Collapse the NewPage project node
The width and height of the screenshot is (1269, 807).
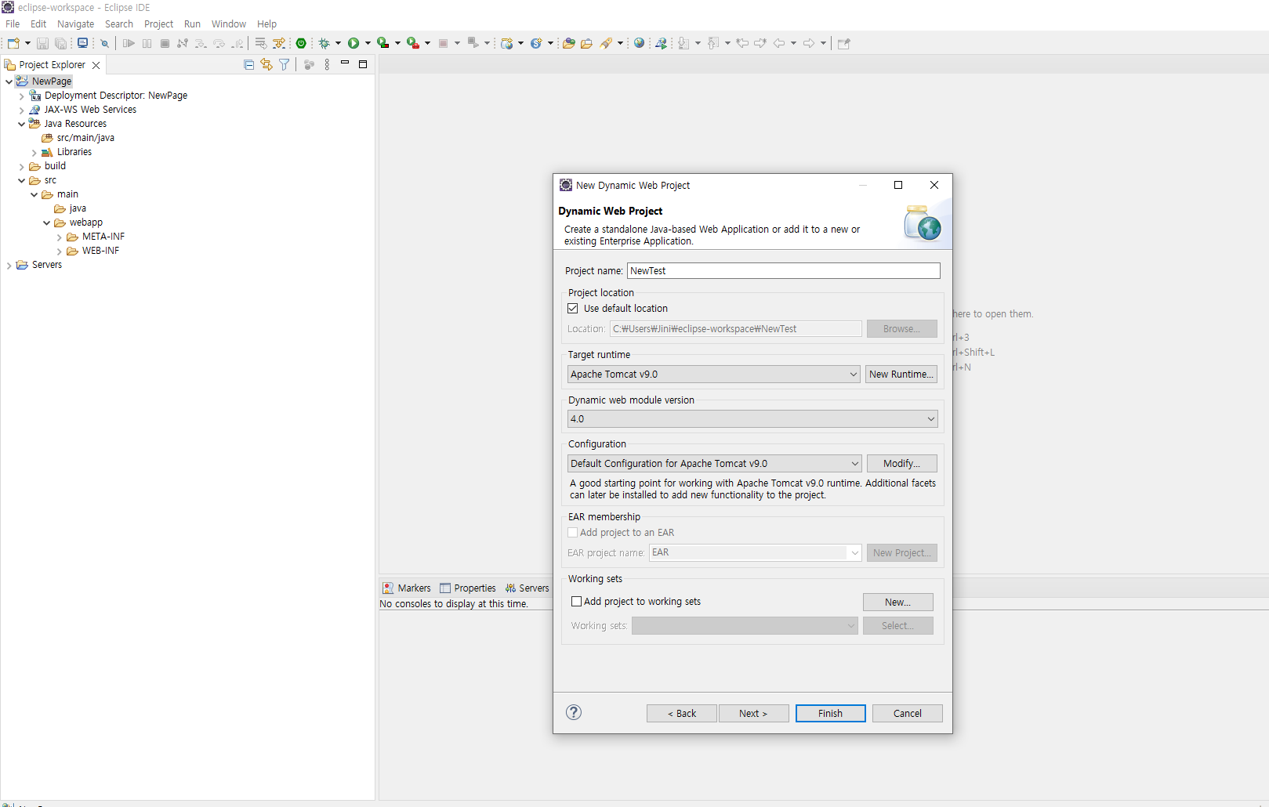point(9,81)
